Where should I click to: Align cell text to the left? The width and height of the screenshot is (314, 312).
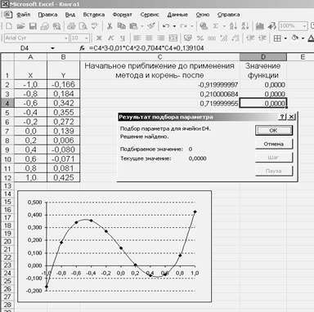tap(137, 38)
